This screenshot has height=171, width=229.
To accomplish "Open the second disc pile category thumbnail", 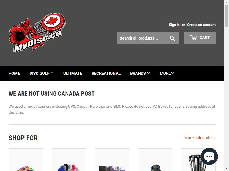I will tap(69, 160).
